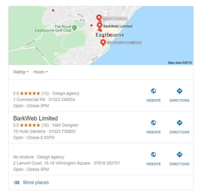Get directions to BarkWeb Limited
This screenshot has height=194, width=201.
click(x=179, y=127)
